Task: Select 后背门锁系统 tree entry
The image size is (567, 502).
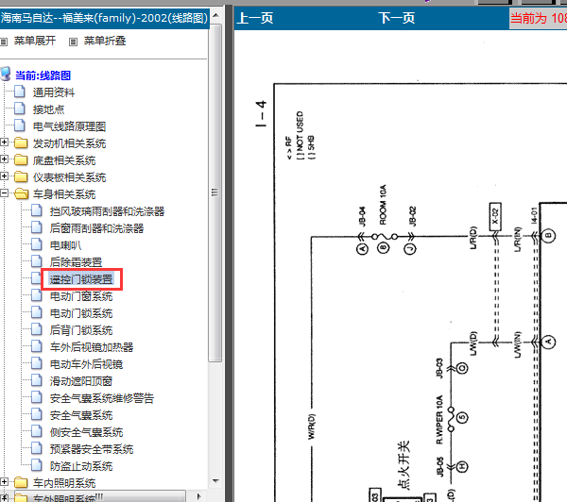Action: (81, 330)
